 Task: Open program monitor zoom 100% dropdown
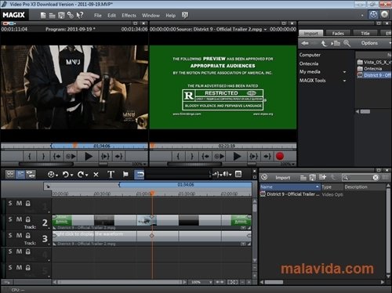[139, 165]
